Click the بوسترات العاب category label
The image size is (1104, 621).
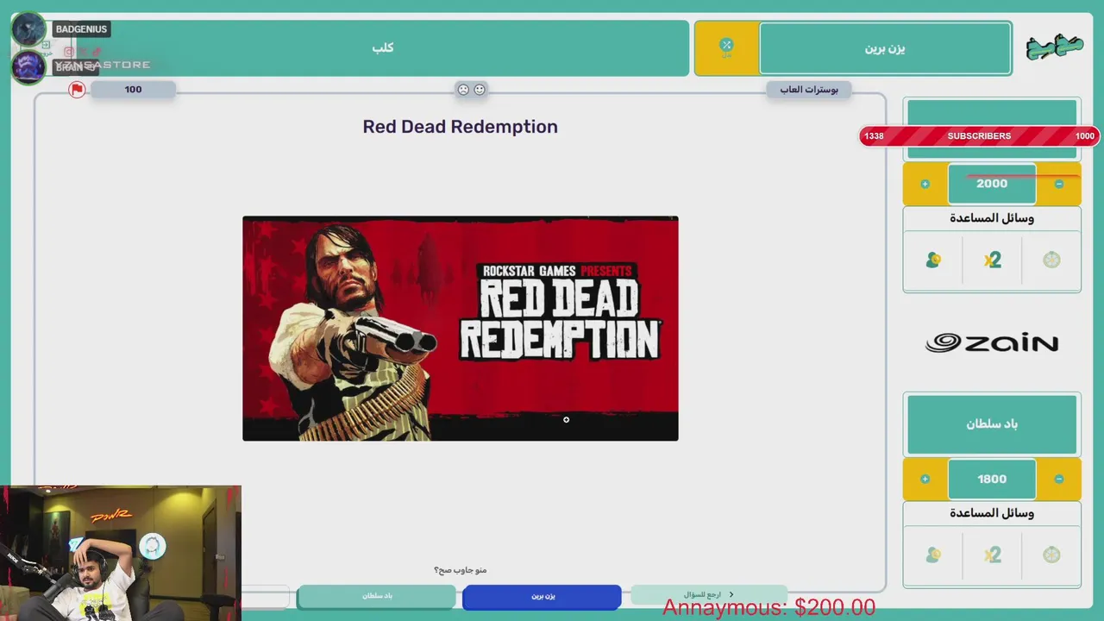coord(809,90)
